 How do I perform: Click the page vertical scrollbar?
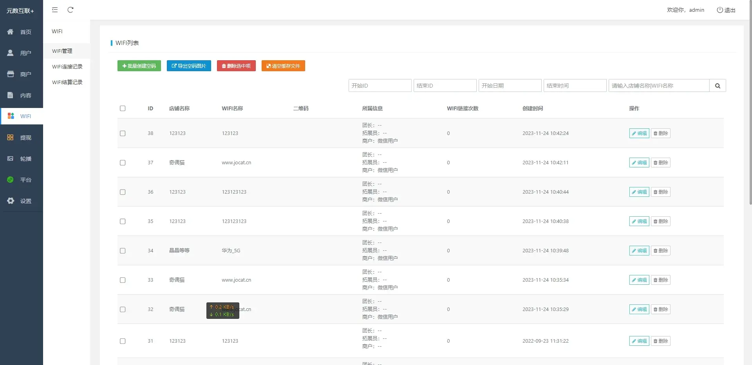point(750,102)
